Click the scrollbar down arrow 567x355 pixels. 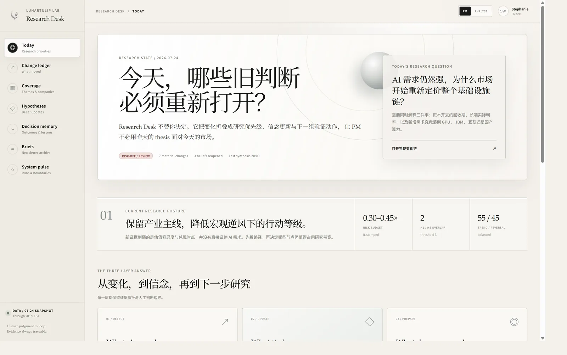(543, 338)
